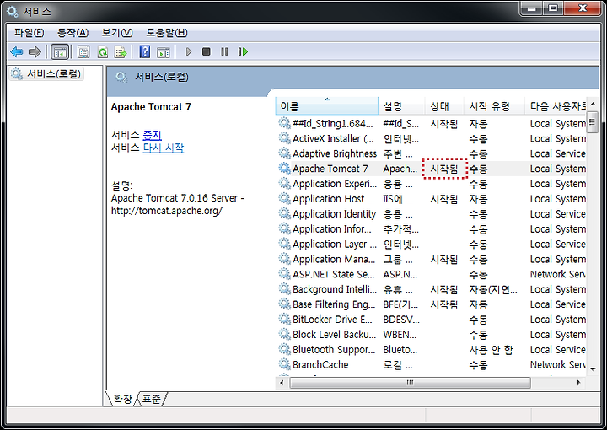The image size is (607, 430).
Task: Select the Application Host service row
Action: pyautogui.click(x=432, y=199)
